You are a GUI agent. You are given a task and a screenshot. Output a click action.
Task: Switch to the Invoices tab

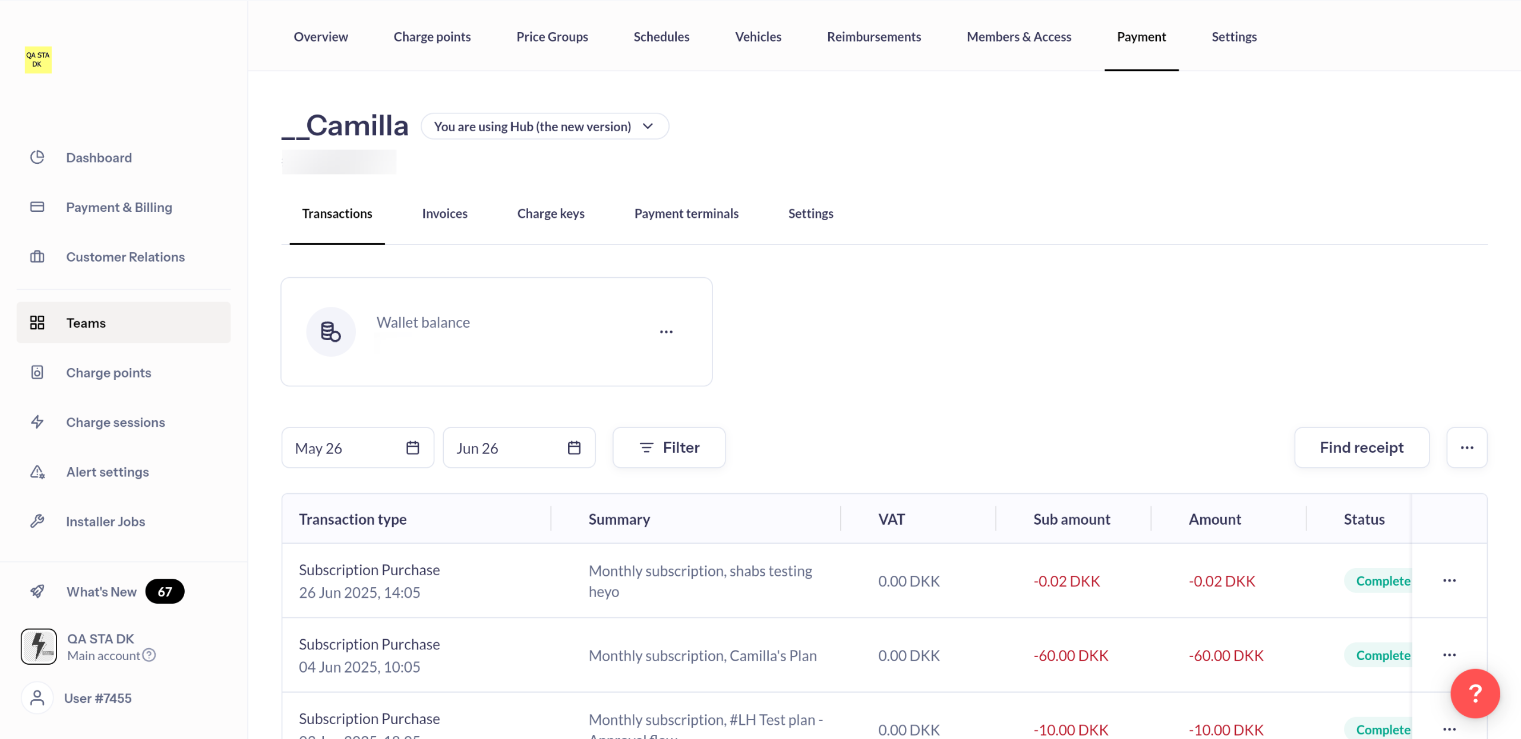444,214
